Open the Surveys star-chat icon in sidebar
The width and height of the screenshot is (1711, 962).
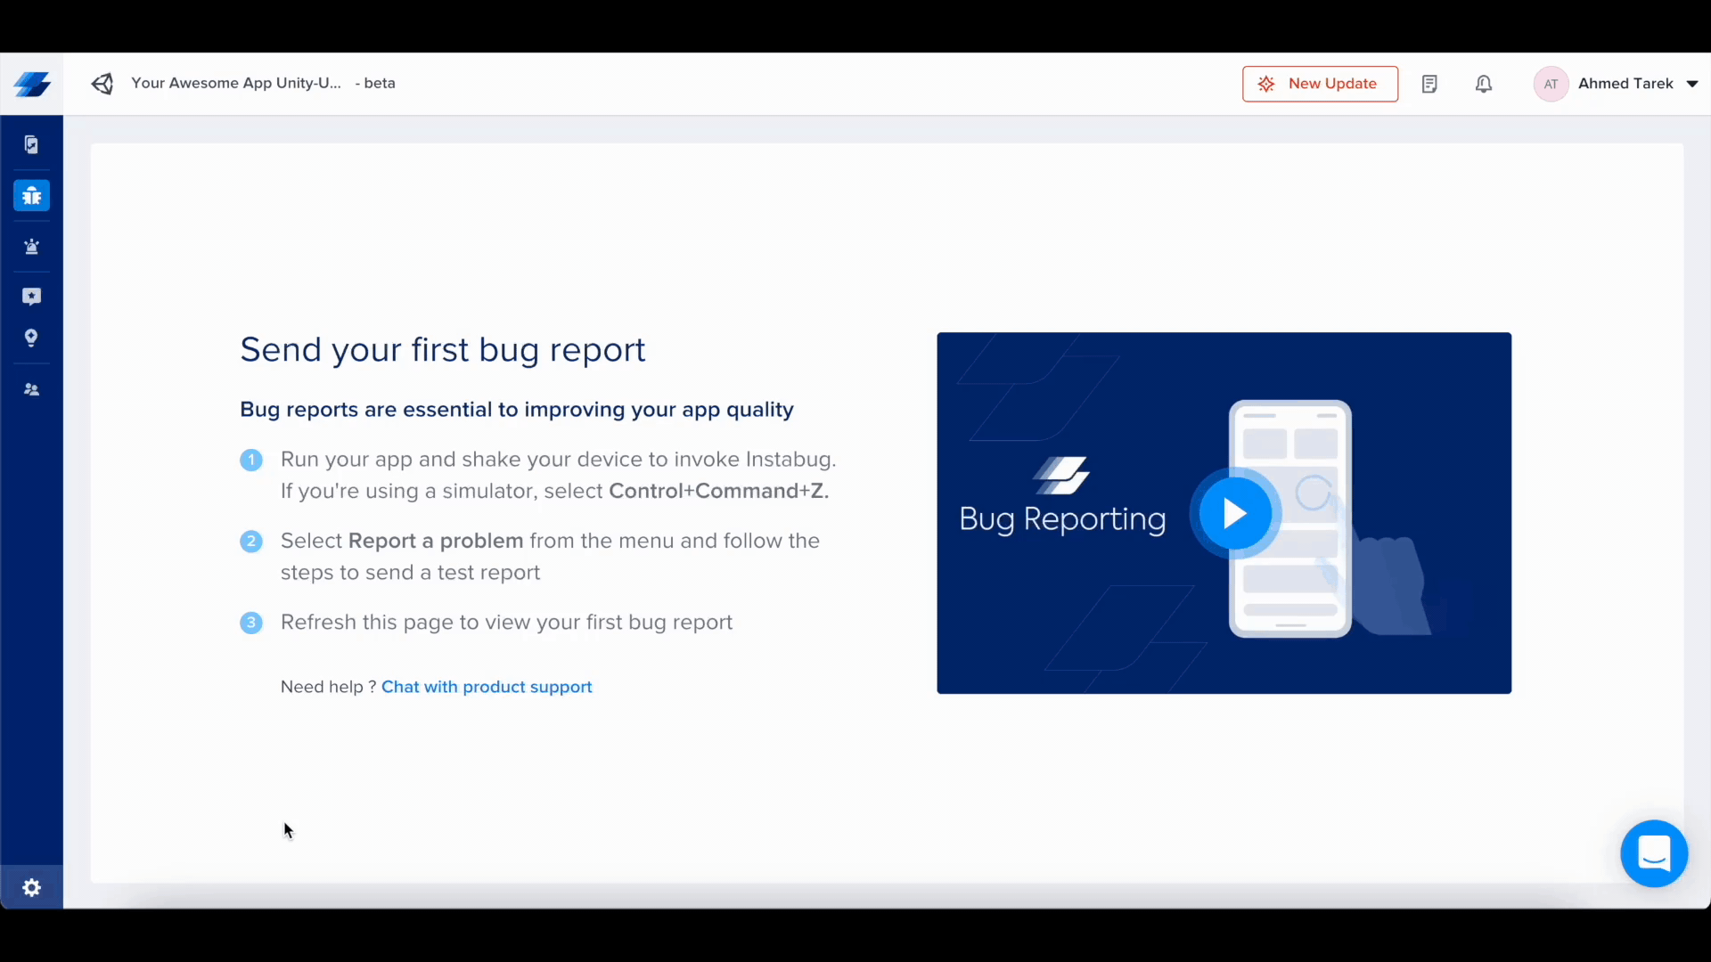32,297
